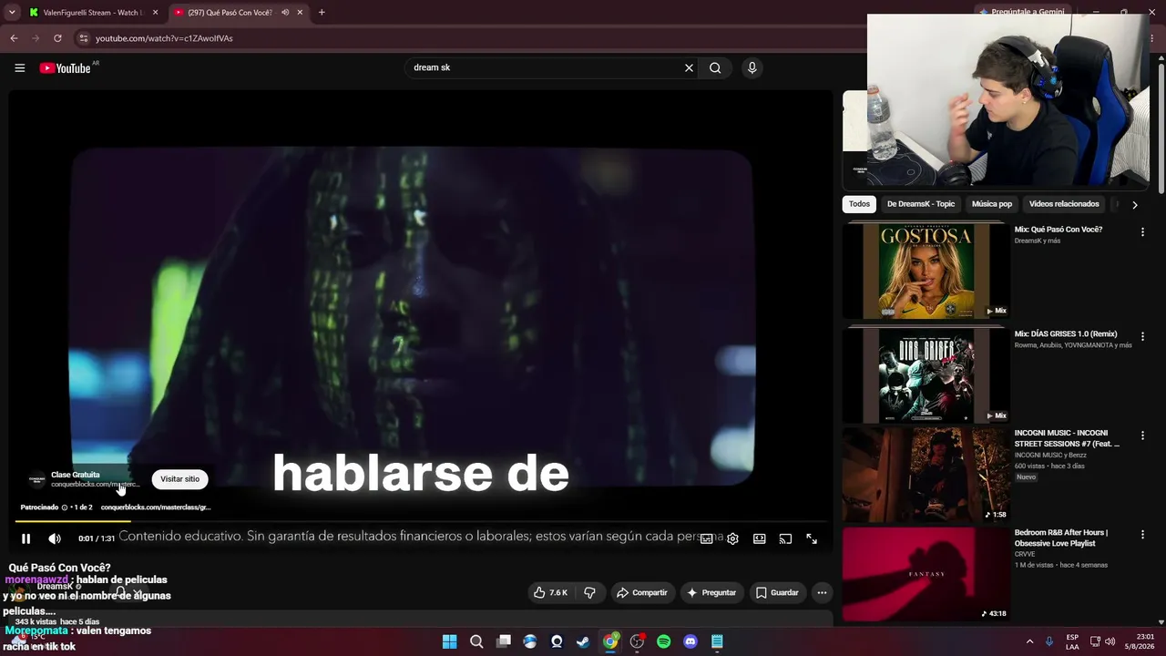Viewport: 1166px width, 656px height.
Task: Open the INCOGNI STREET SESSIONS #7 thumbnail
Action: (x=926, y=475)
